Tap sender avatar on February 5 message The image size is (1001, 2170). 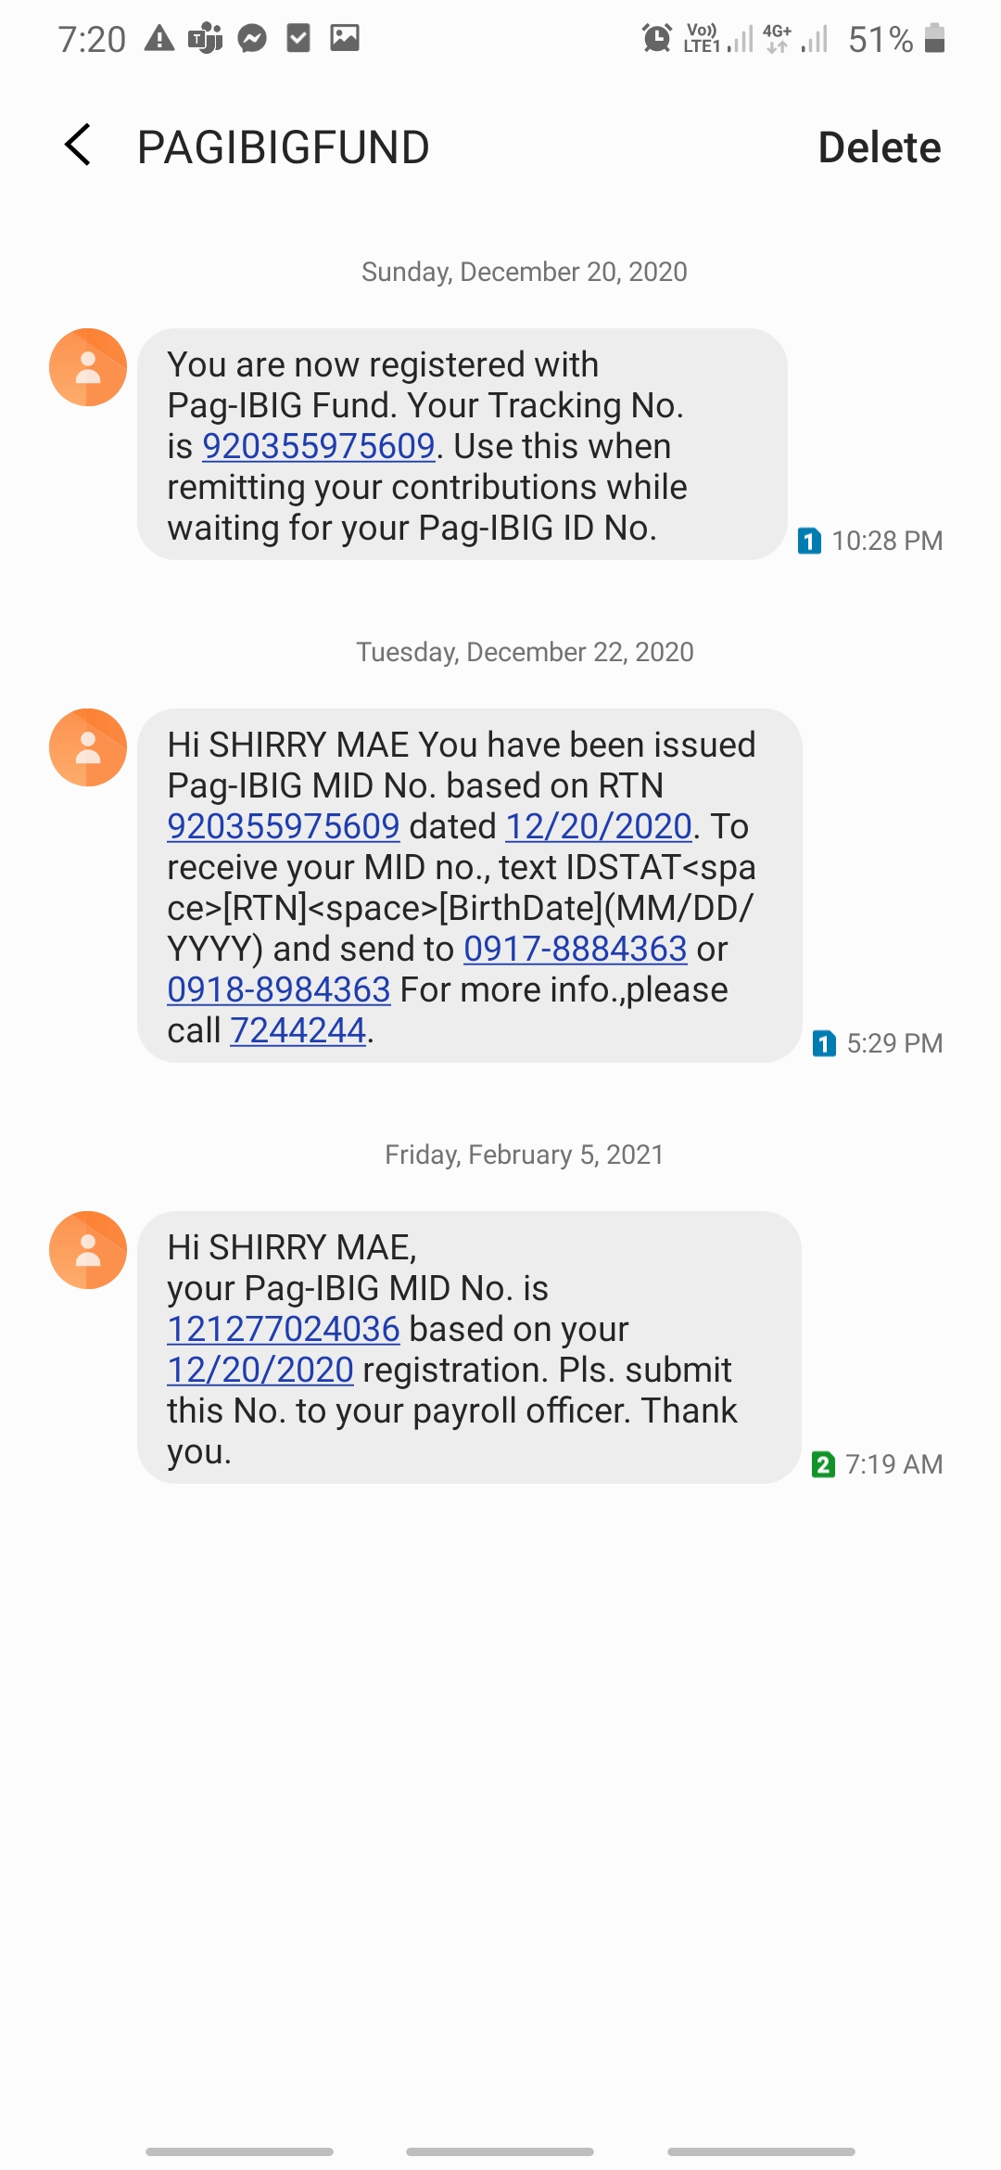point(88,1250)
